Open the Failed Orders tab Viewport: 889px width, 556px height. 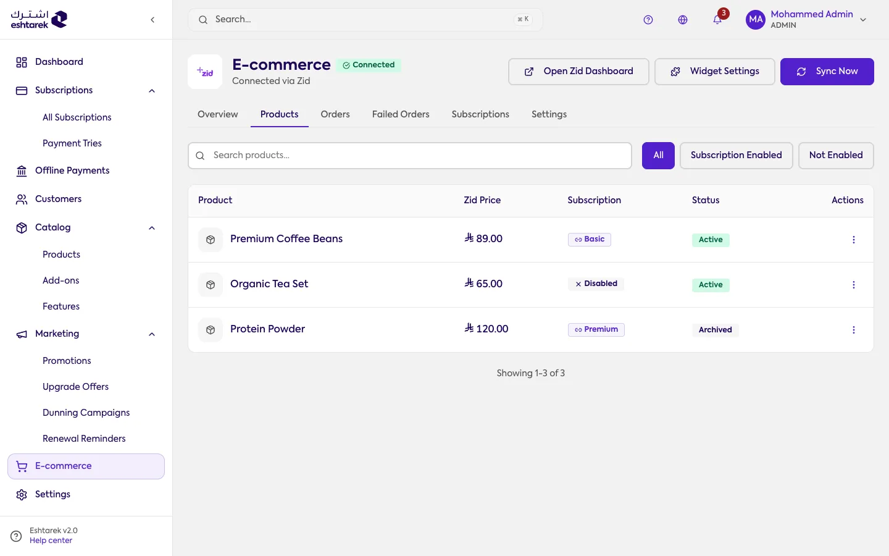[401, 114]
